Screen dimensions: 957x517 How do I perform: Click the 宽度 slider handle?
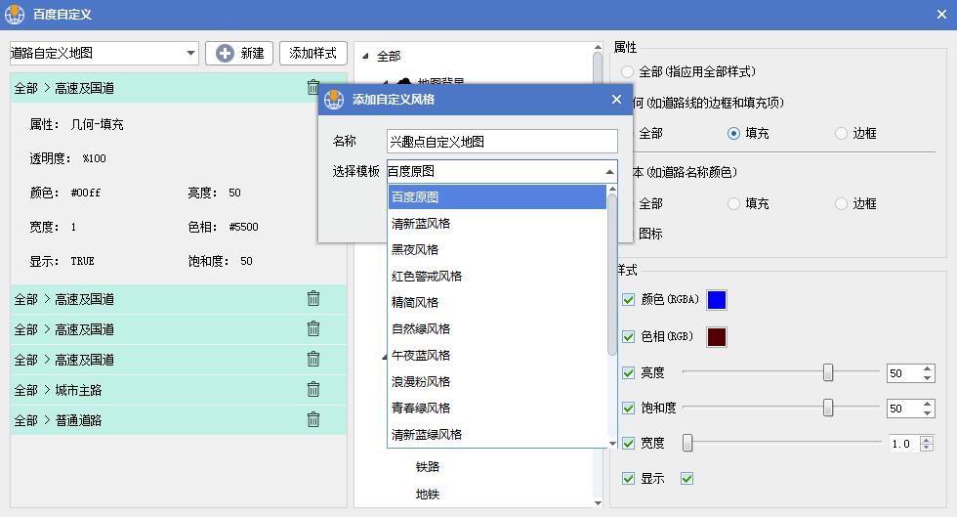[687, 443]
